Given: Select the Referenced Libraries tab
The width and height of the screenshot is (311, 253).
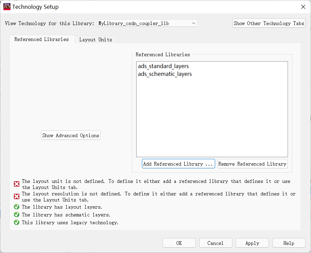Looking at the screenshot, I should click(x=42, y=39).
